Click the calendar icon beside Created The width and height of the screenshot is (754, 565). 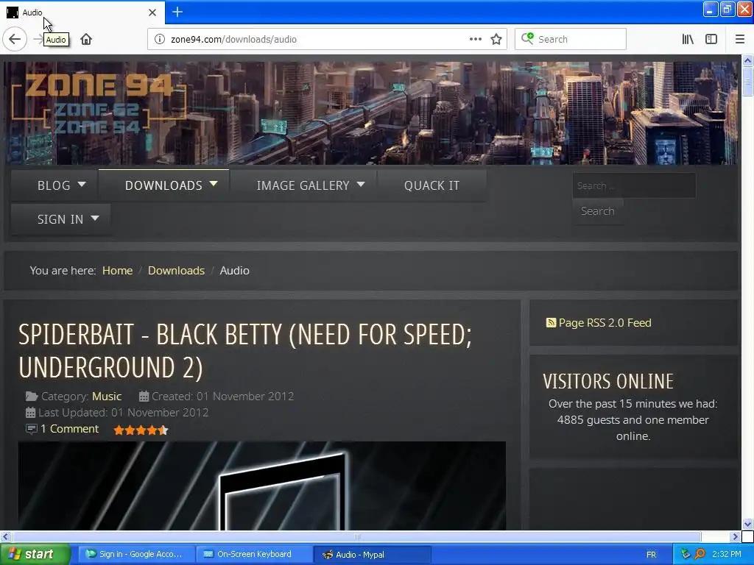coord(144,397)
